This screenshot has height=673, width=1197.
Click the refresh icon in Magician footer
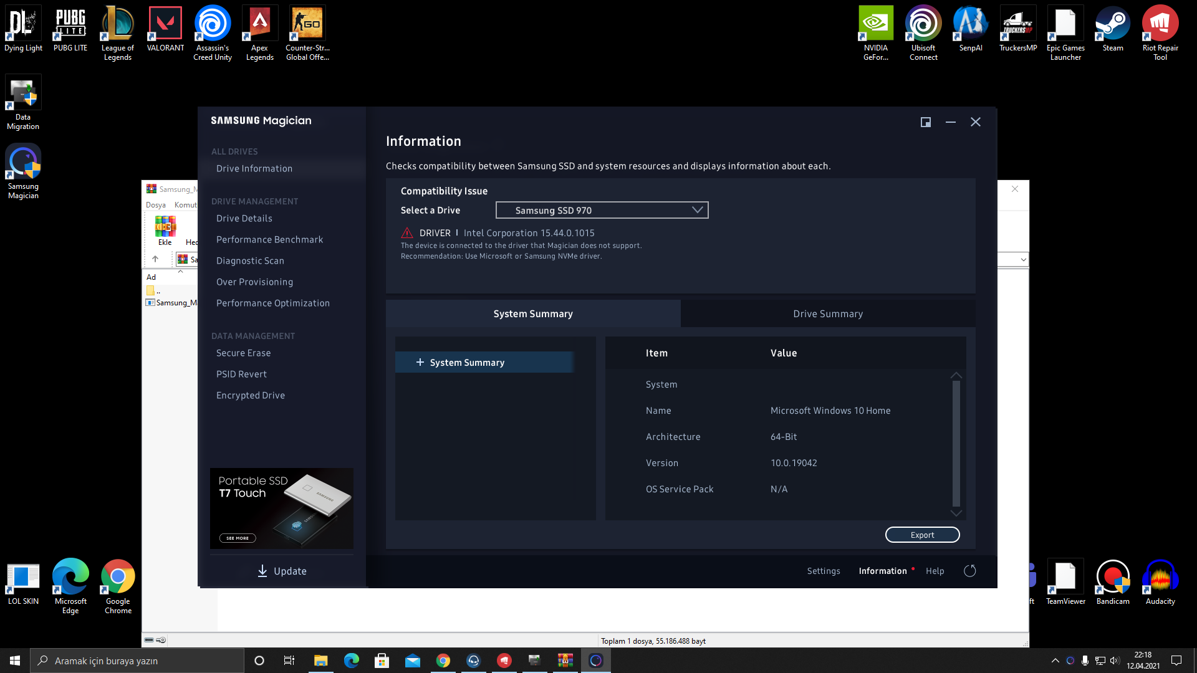tap(970, 571)
